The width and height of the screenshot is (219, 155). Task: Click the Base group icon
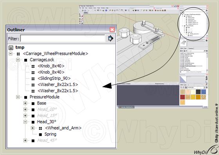coord(33,103)
